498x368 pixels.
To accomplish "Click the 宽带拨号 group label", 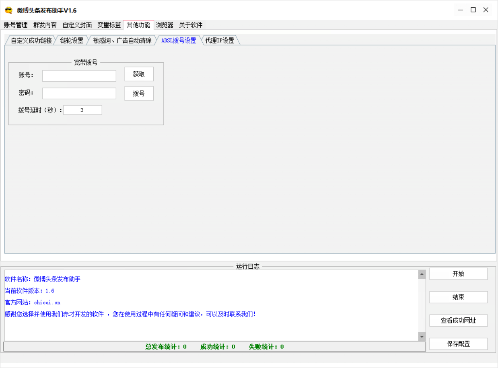I will coord(86,62).
